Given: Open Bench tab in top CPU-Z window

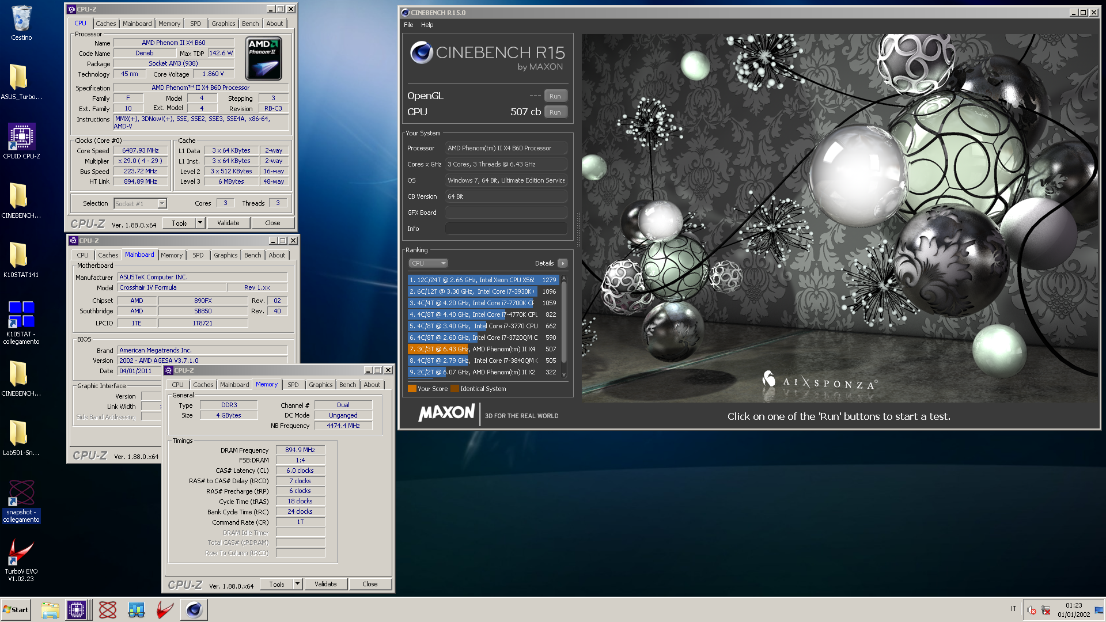Looking at the screenshot, I should [250, 24].
